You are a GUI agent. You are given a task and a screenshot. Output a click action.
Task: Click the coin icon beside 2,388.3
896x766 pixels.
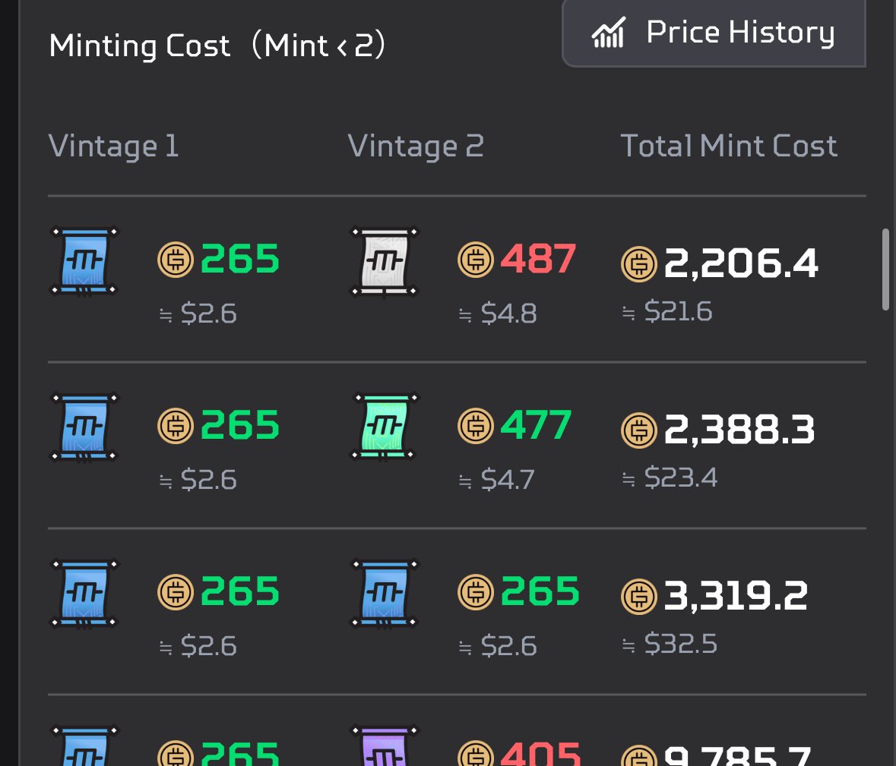pos(639,430)
